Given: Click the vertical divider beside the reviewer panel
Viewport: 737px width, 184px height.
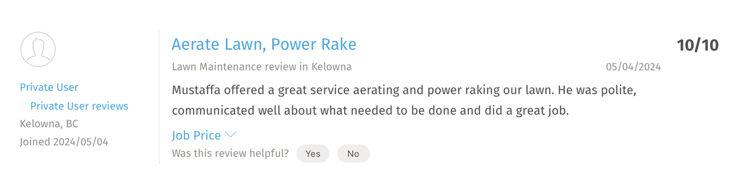Looking at the screenshot, I should [x=159, y=98].
